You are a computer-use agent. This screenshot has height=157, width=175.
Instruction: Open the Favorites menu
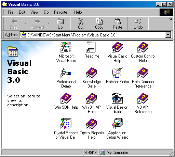pyautogui.click(x=62, y=12)
